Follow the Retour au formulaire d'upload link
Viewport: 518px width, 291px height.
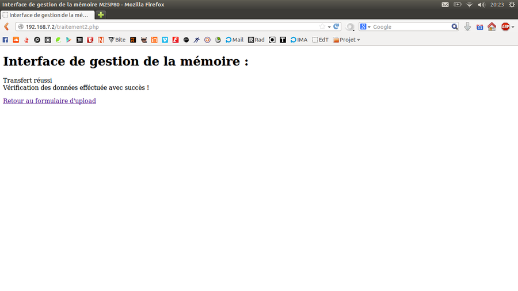click(x=49, y=101)
